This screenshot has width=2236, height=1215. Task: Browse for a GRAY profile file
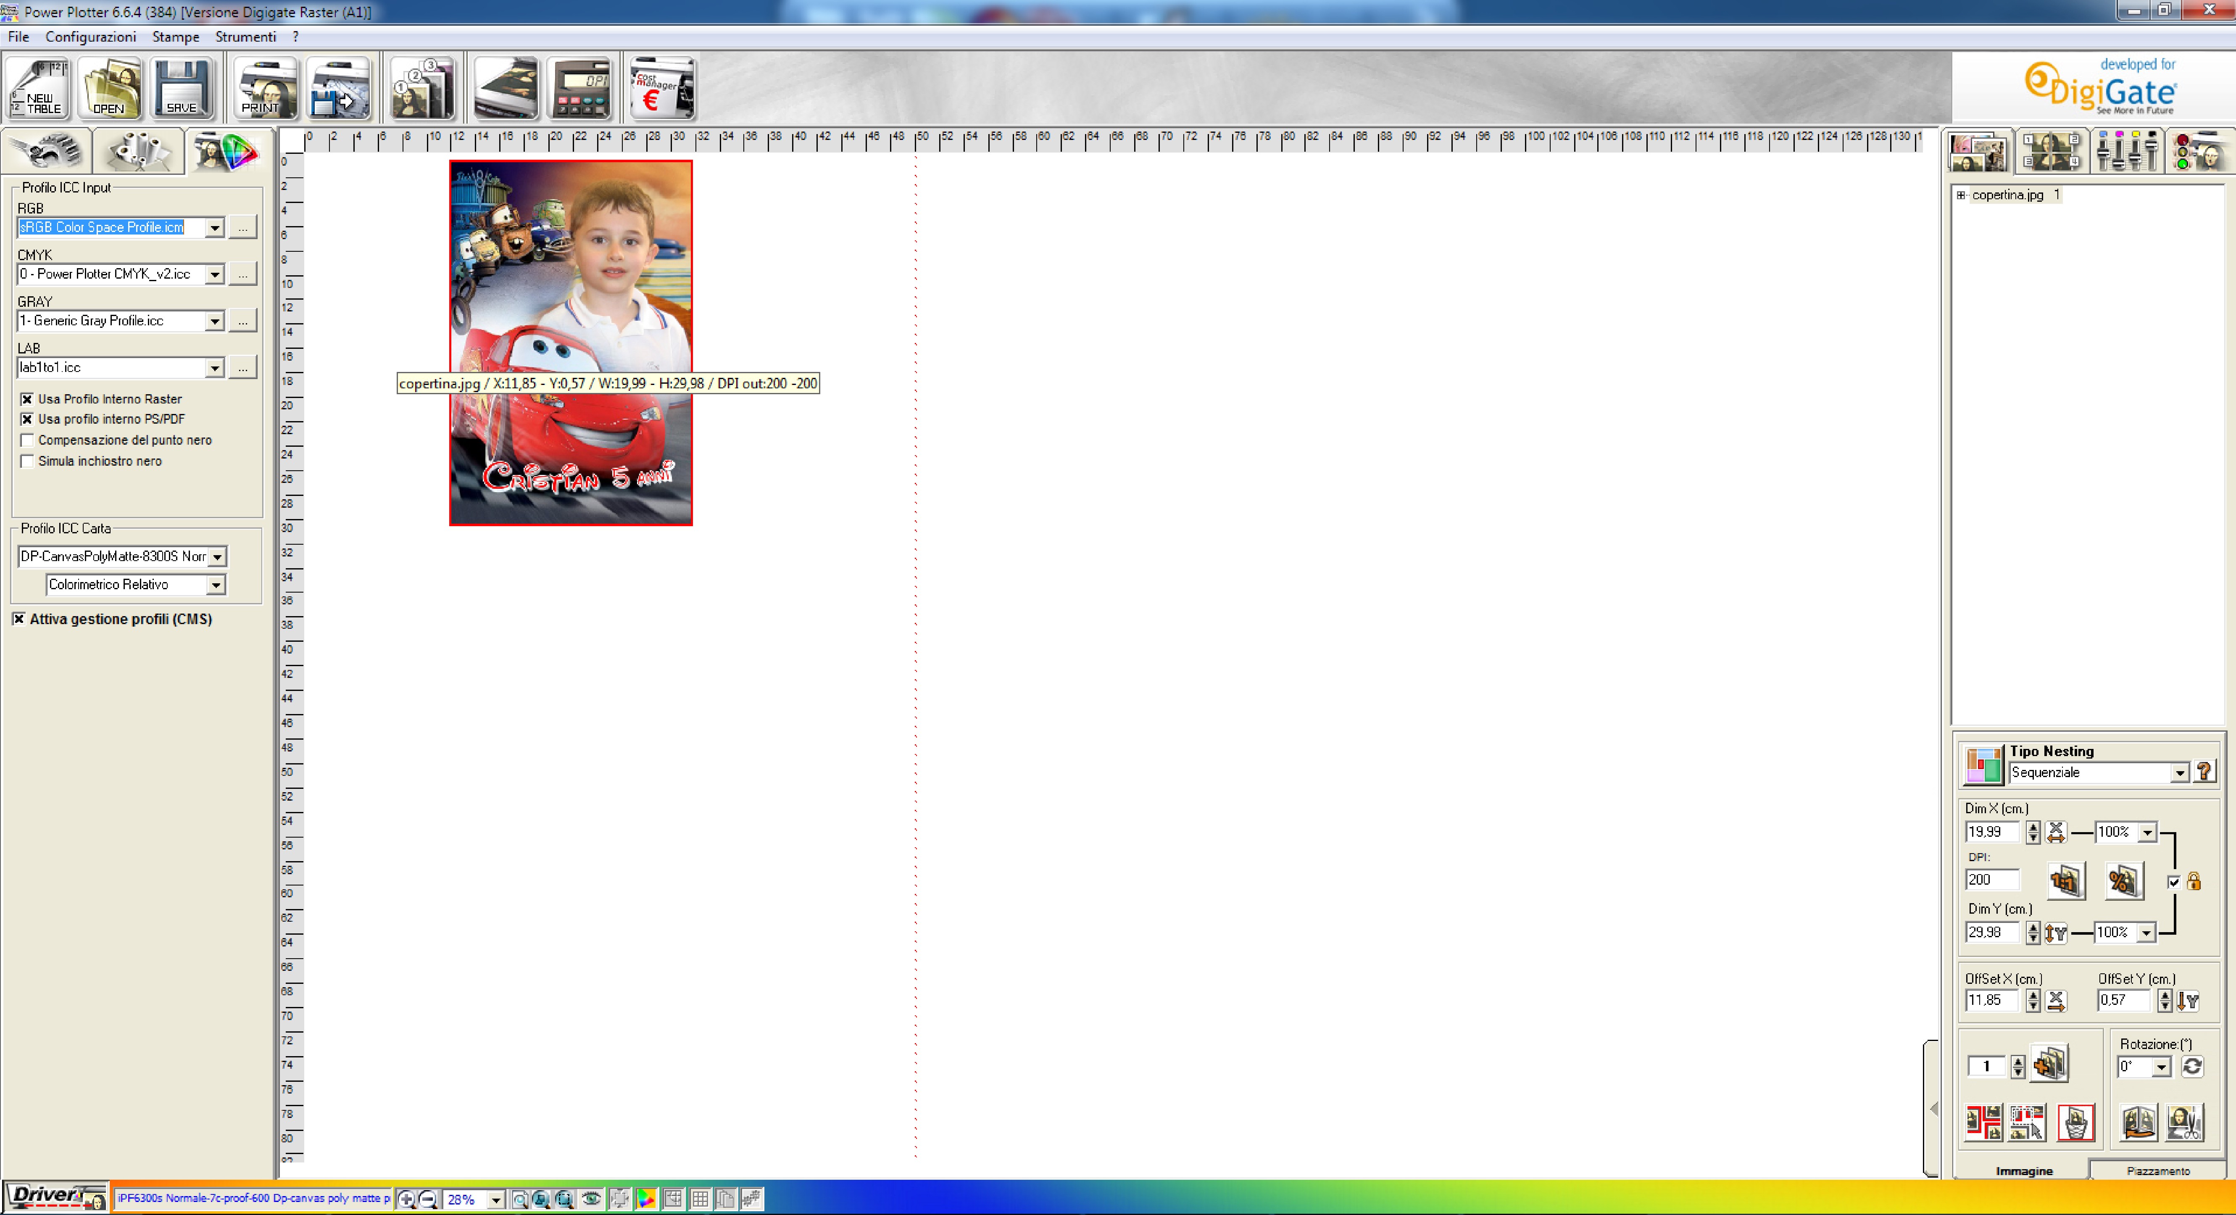pyautogui.click(x=243, y=321)
